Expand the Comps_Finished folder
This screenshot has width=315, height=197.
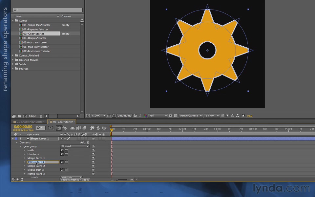click(x=13, y=55)
